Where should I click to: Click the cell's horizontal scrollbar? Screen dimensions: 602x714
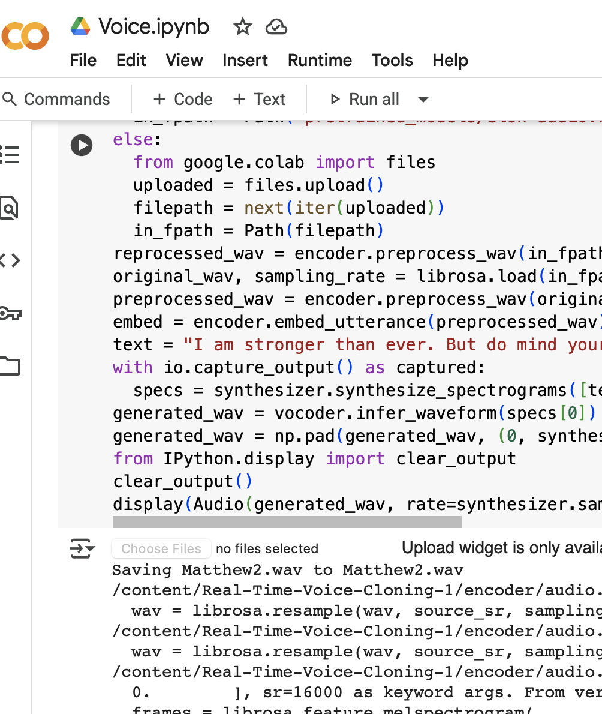coord(287,522)
